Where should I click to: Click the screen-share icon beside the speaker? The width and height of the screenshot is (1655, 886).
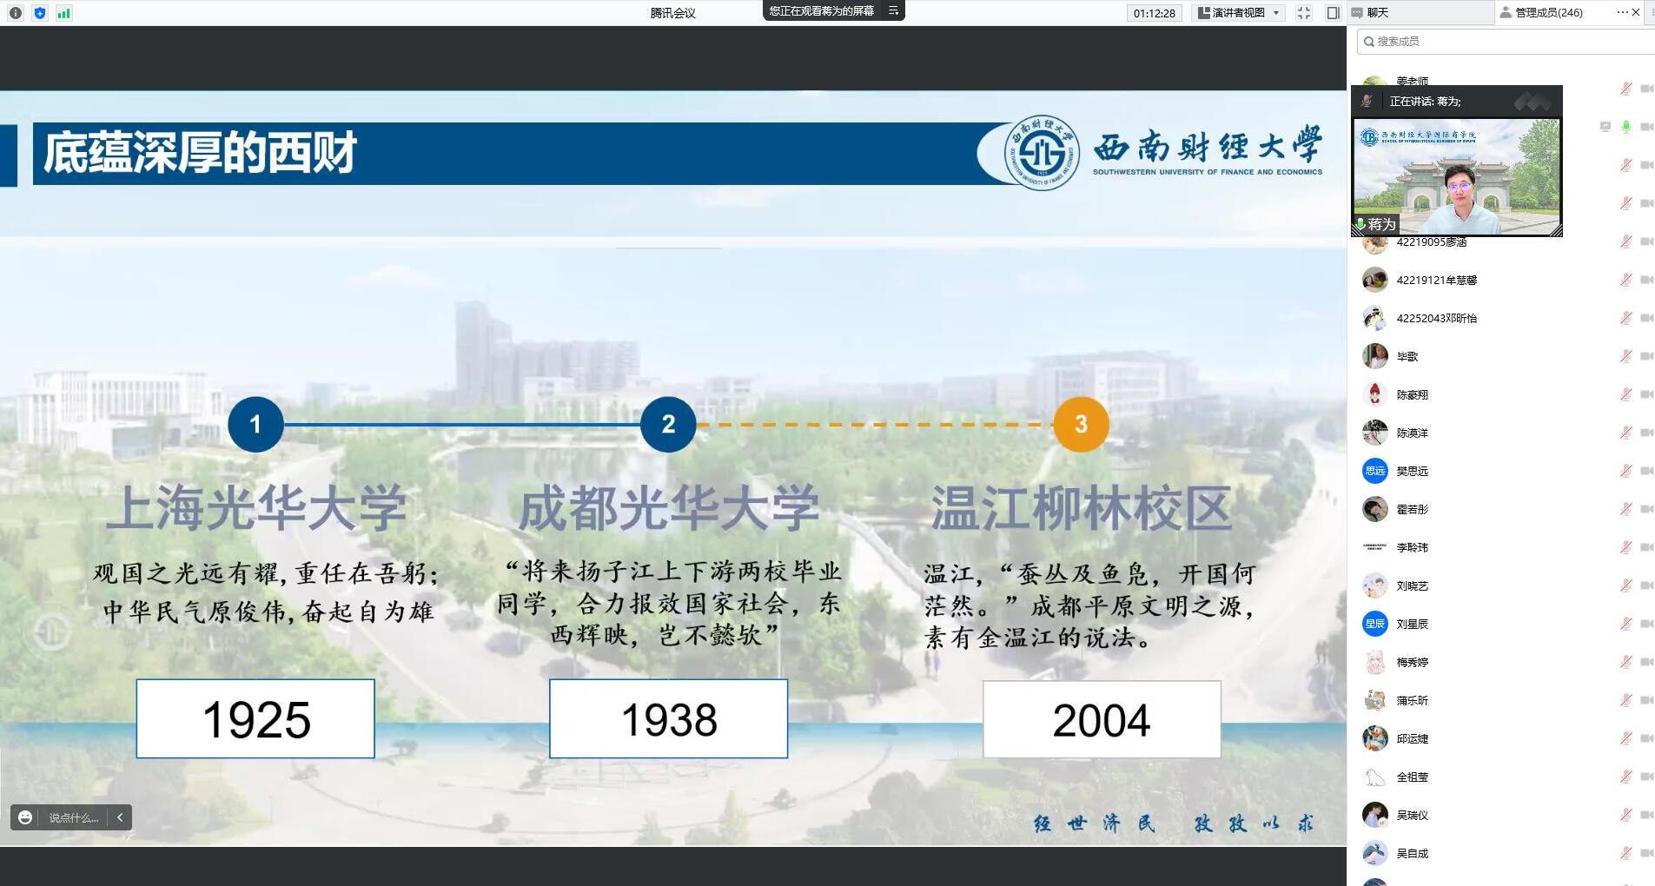pyautogui.click(x=1605, y=127)
